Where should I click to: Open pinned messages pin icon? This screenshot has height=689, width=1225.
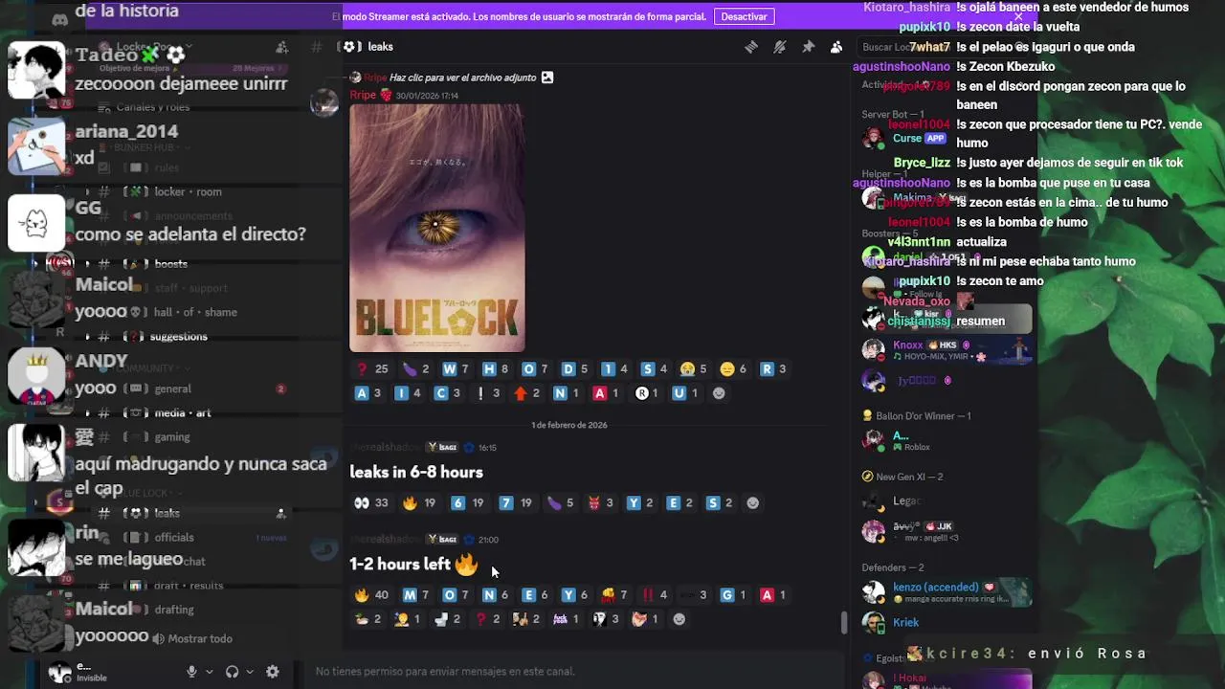click(x=809, y=47)
